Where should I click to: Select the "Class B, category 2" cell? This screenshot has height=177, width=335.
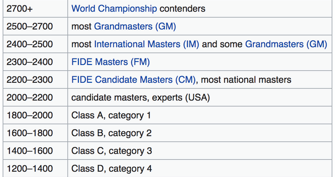111,133
